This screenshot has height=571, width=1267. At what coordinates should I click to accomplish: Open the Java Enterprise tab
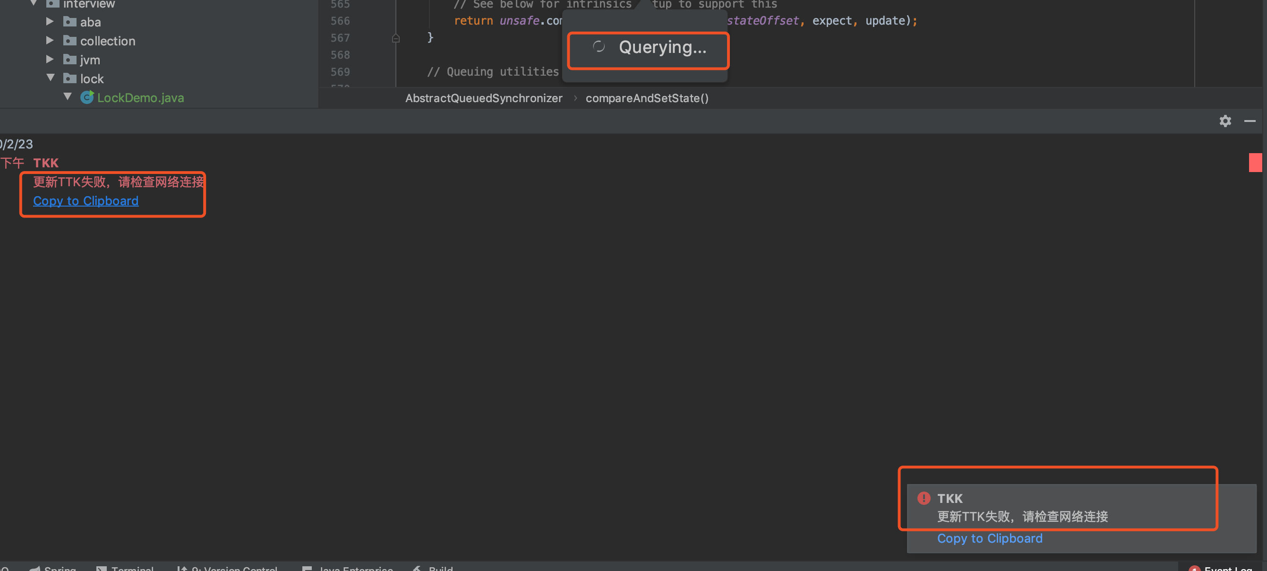[348, 568]
